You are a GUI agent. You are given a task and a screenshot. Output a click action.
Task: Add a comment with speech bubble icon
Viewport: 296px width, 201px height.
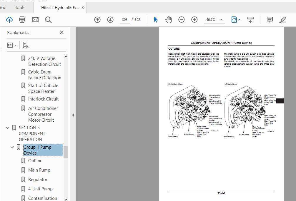[x=270, y=20]
